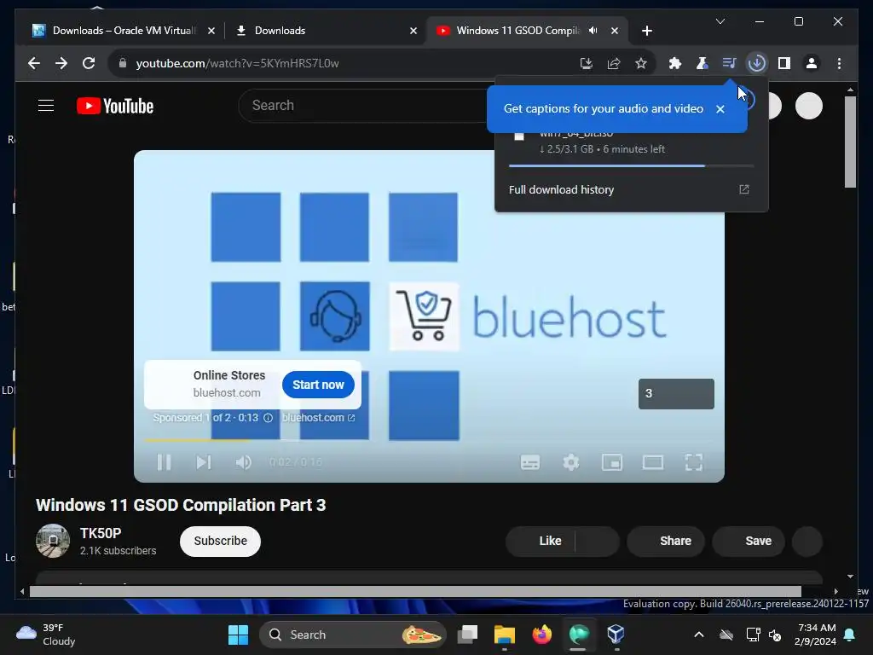This screenshot has height=655, width=873.
Task: Switch to theater mode
Action: click(652, 462)
